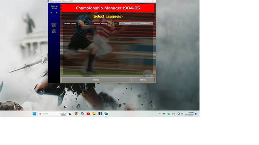
Task: Click the taskbar Search box
Action: (52, 114)
